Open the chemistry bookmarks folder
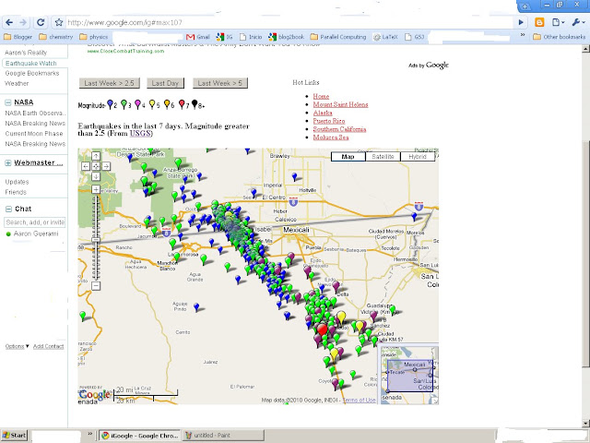The height and width of the screenshot is (443, 590). [56, 37]
